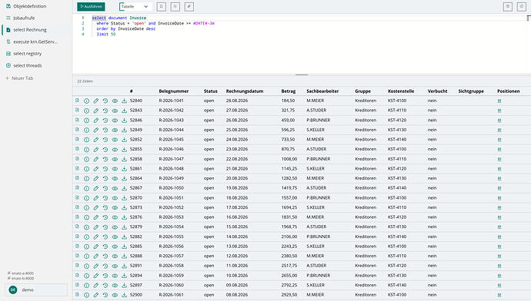Add a Neuer Tab

coord(19,78)
